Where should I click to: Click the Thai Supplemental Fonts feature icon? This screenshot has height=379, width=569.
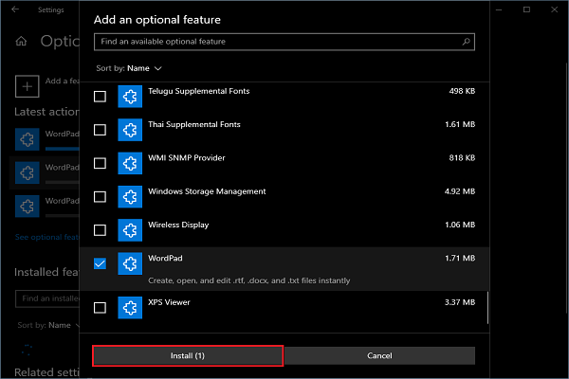[x=130, y=130]
